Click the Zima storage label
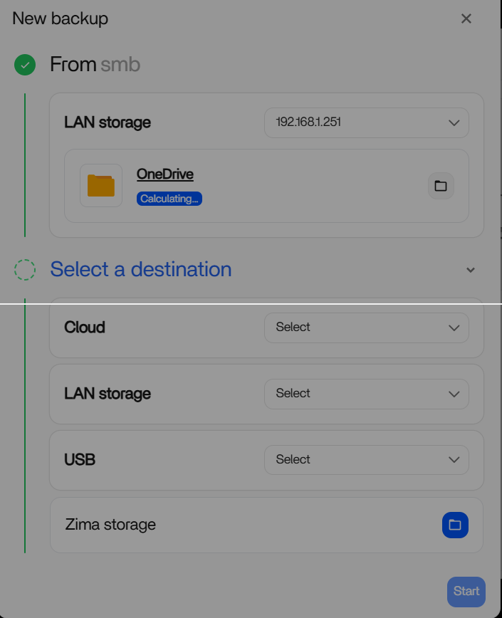This screenshot has width=502, height=618. pos(110,525)
